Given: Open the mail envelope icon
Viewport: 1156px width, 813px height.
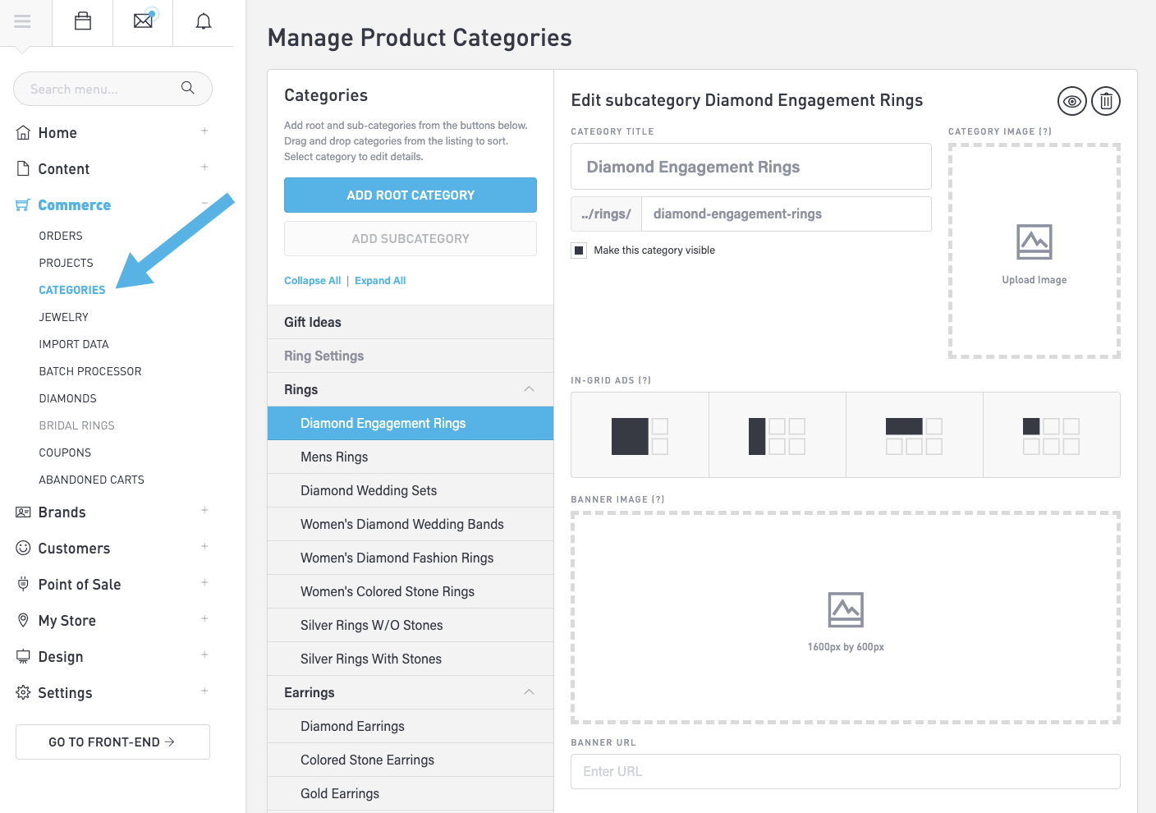Looking at the screenshot, I should pos(144,21).
